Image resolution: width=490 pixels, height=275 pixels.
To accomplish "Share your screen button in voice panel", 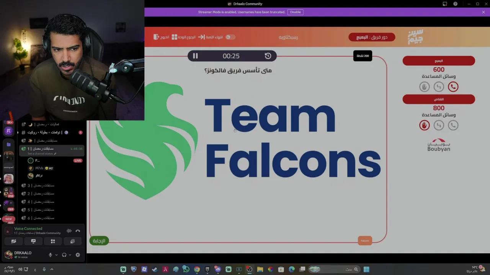I will 33,241.
